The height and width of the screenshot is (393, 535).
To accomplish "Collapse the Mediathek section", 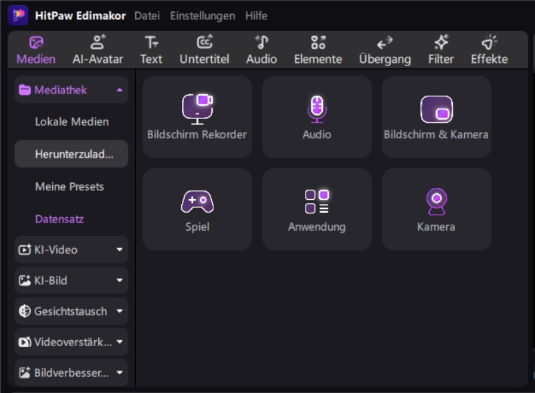I will (x=120, y=90).
